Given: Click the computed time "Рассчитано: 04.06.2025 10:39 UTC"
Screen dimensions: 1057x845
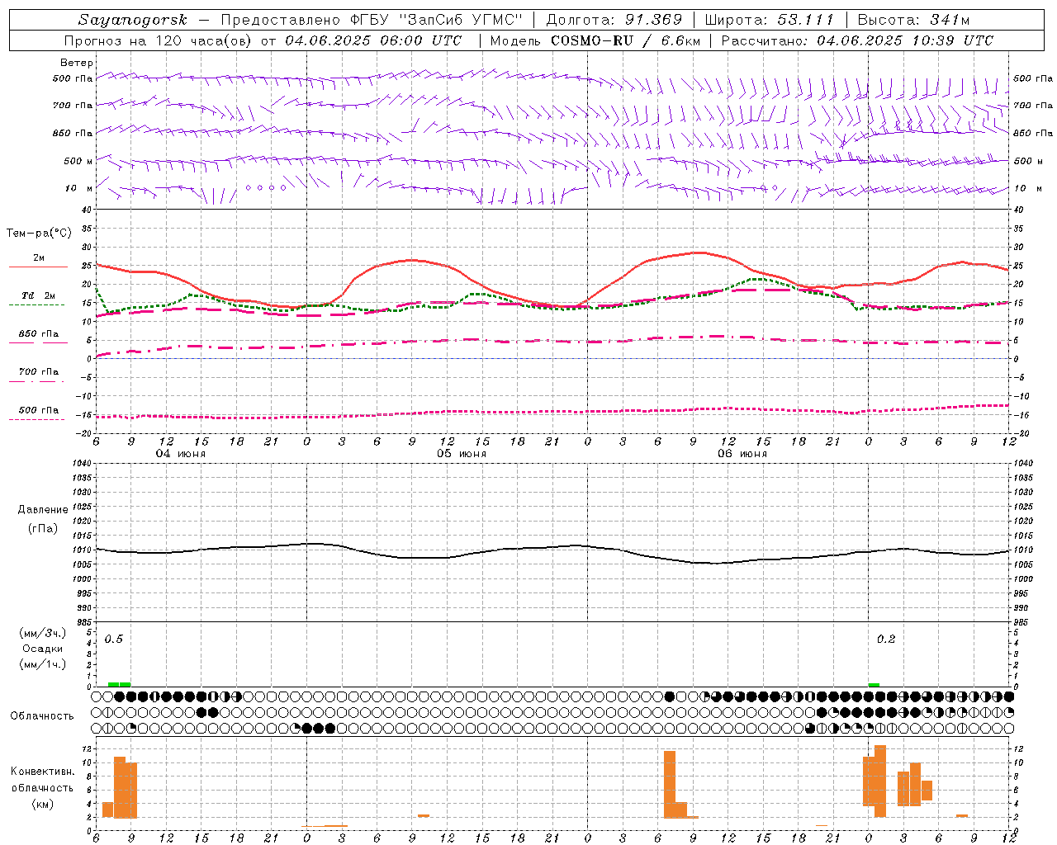Looking at the screenshot, I should 857,40.
